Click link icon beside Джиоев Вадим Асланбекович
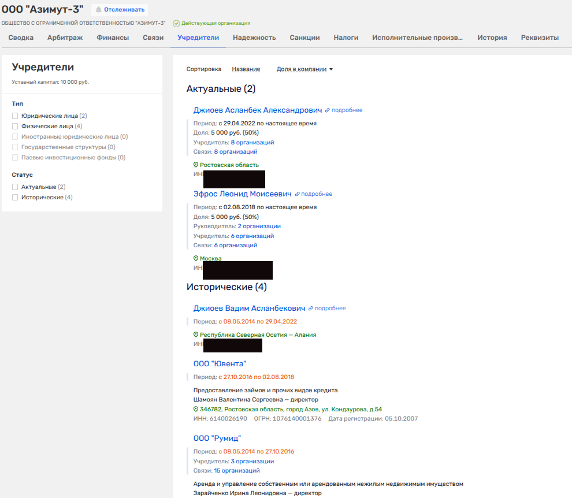Image resolution: width=572 pixels, height=498 pixels. 311,309
